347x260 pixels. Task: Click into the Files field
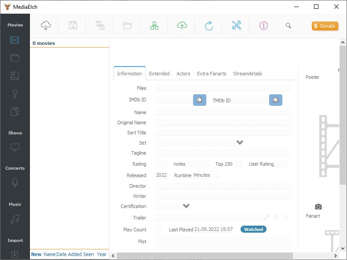[223, 88]
